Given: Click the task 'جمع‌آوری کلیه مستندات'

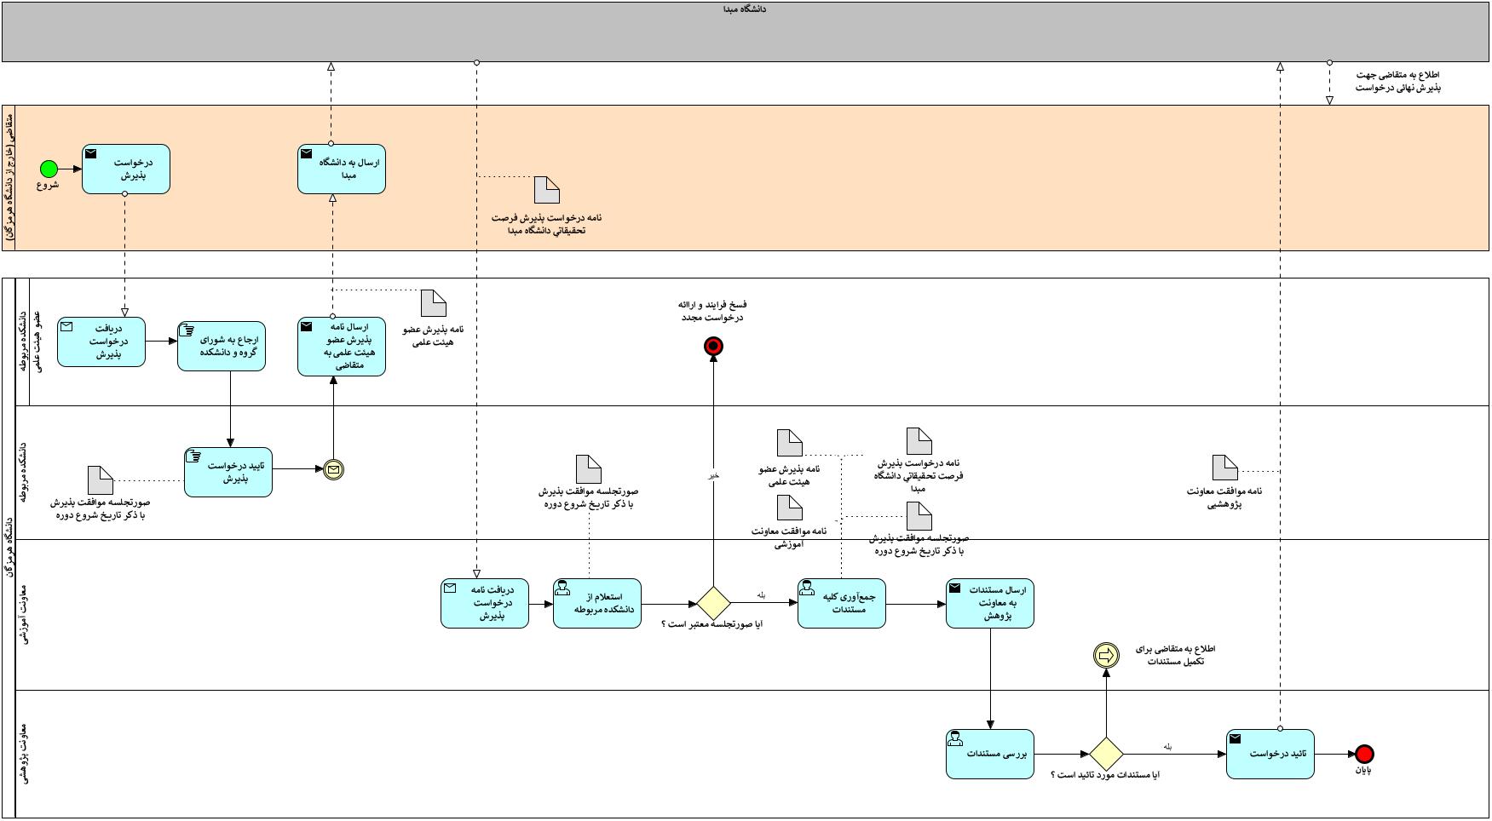Looking at the screenshot, I should coord(841,604).
